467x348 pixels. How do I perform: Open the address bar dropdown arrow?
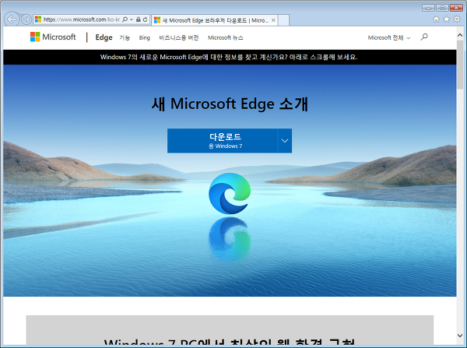(132, 19)
